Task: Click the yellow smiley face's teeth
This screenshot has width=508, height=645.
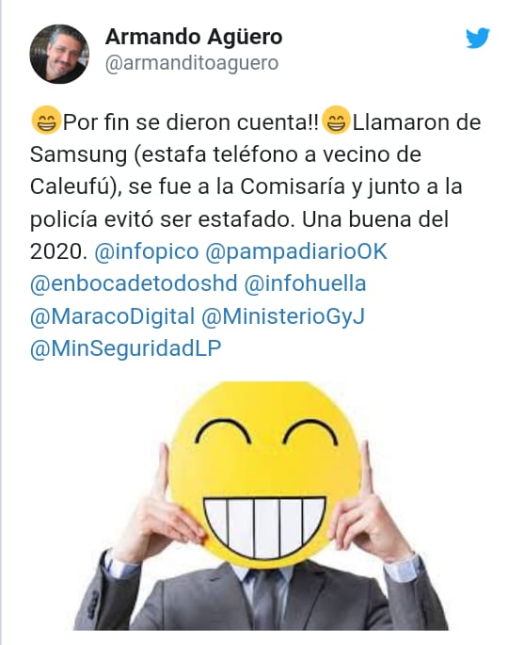Action: pos(264,526)
